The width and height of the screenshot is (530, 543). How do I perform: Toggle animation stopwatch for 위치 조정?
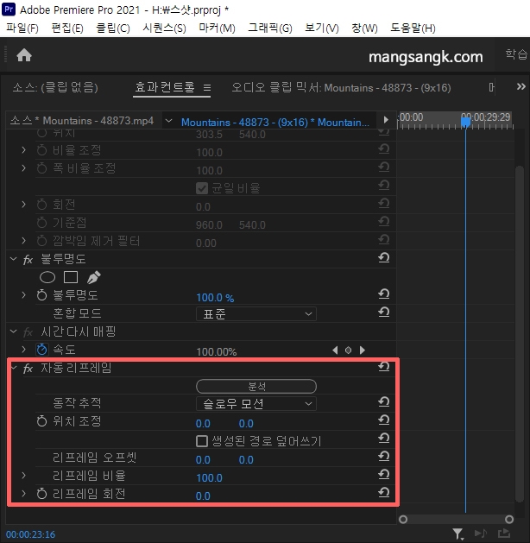tap(42, 421)
